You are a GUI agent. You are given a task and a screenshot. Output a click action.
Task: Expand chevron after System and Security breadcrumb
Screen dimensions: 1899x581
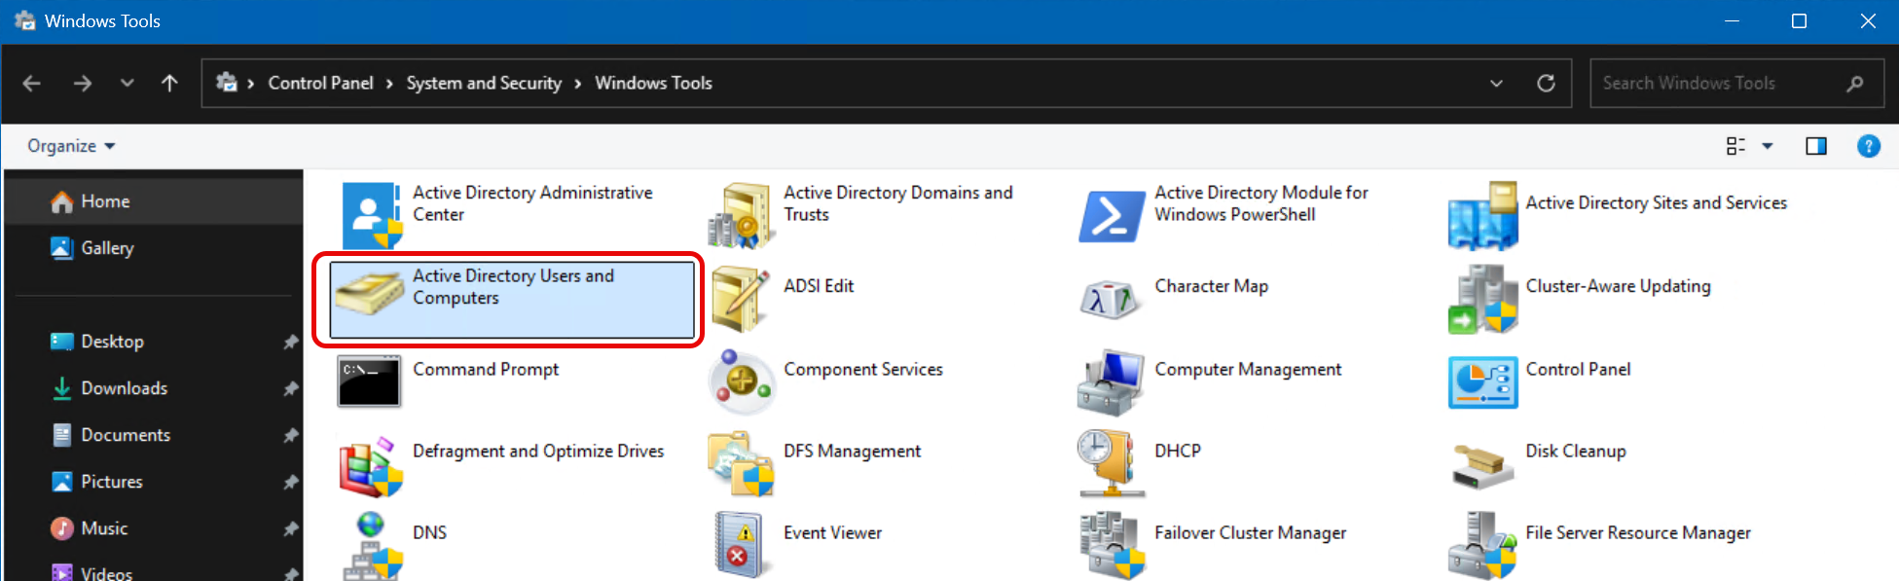(x=578, y=84)
